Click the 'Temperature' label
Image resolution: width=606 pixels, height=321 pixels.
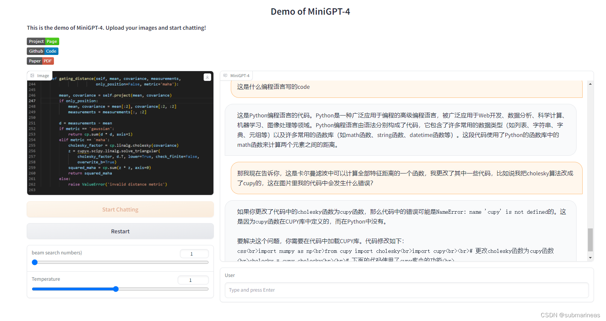(46, 279)
